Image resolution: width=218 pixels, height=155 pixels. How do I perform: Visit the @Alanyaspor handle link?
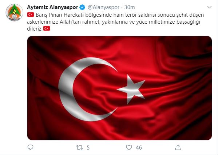(x=103, y=7)
